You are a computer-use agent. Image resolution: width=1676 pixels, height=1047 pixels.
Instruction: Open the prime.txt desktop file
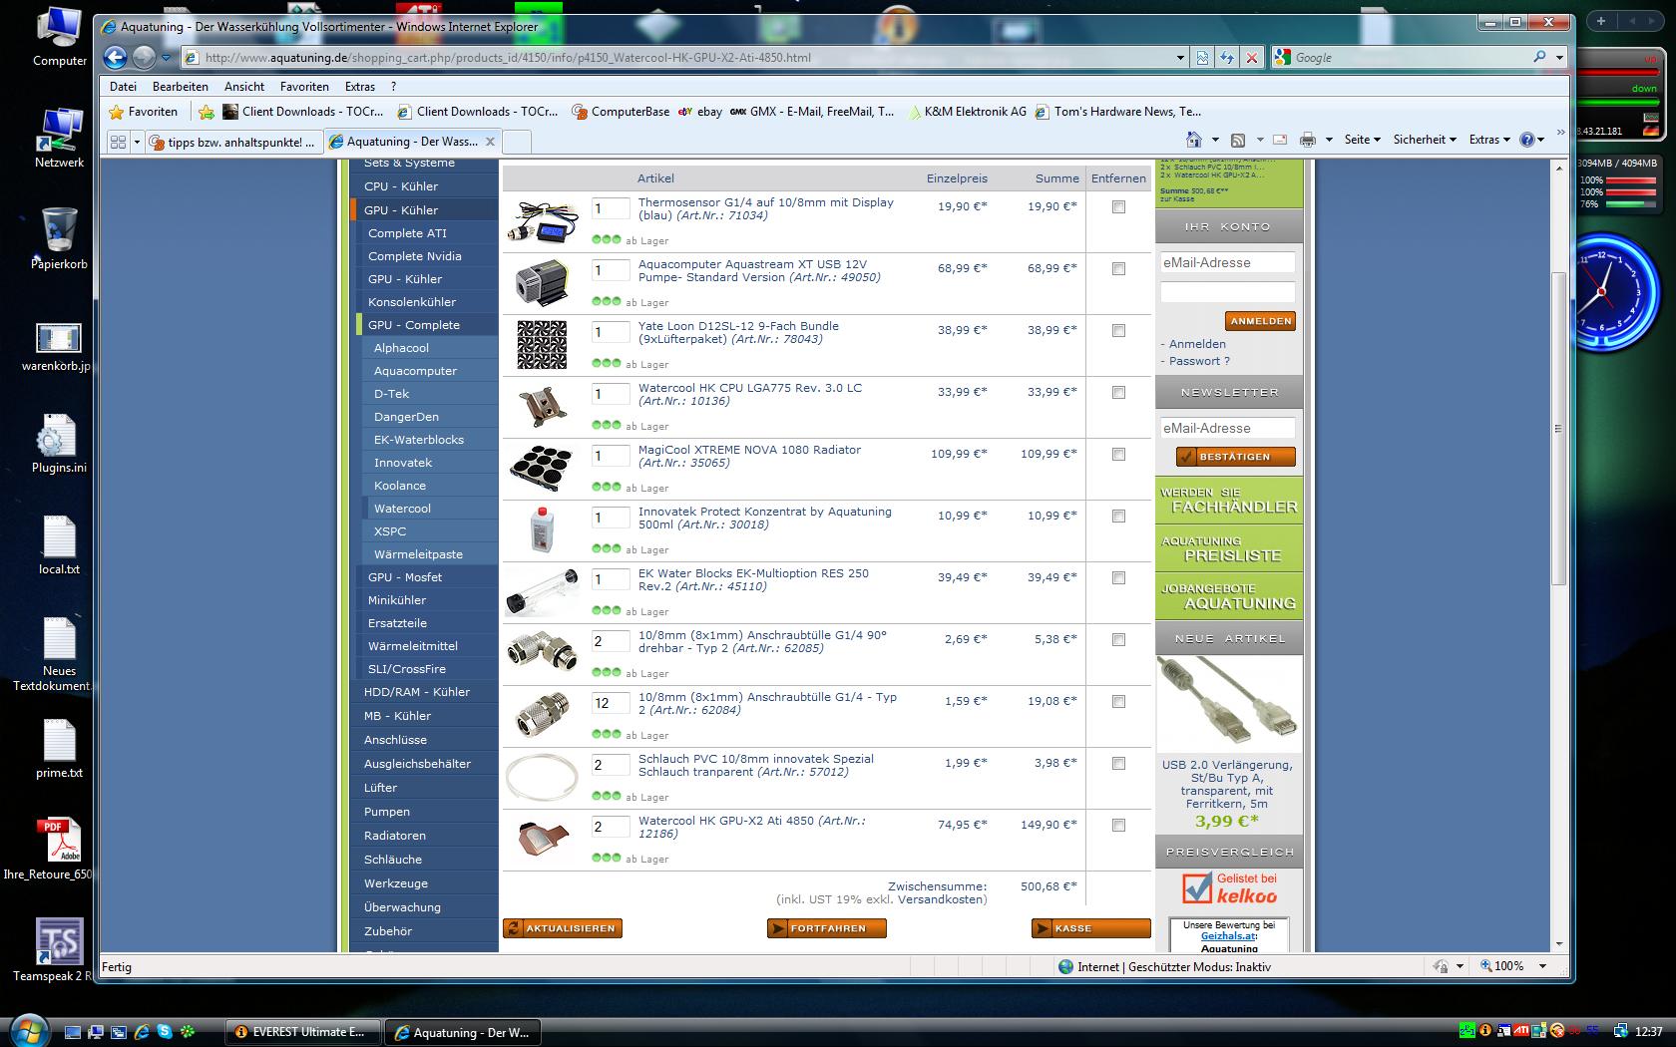[60, 749]
